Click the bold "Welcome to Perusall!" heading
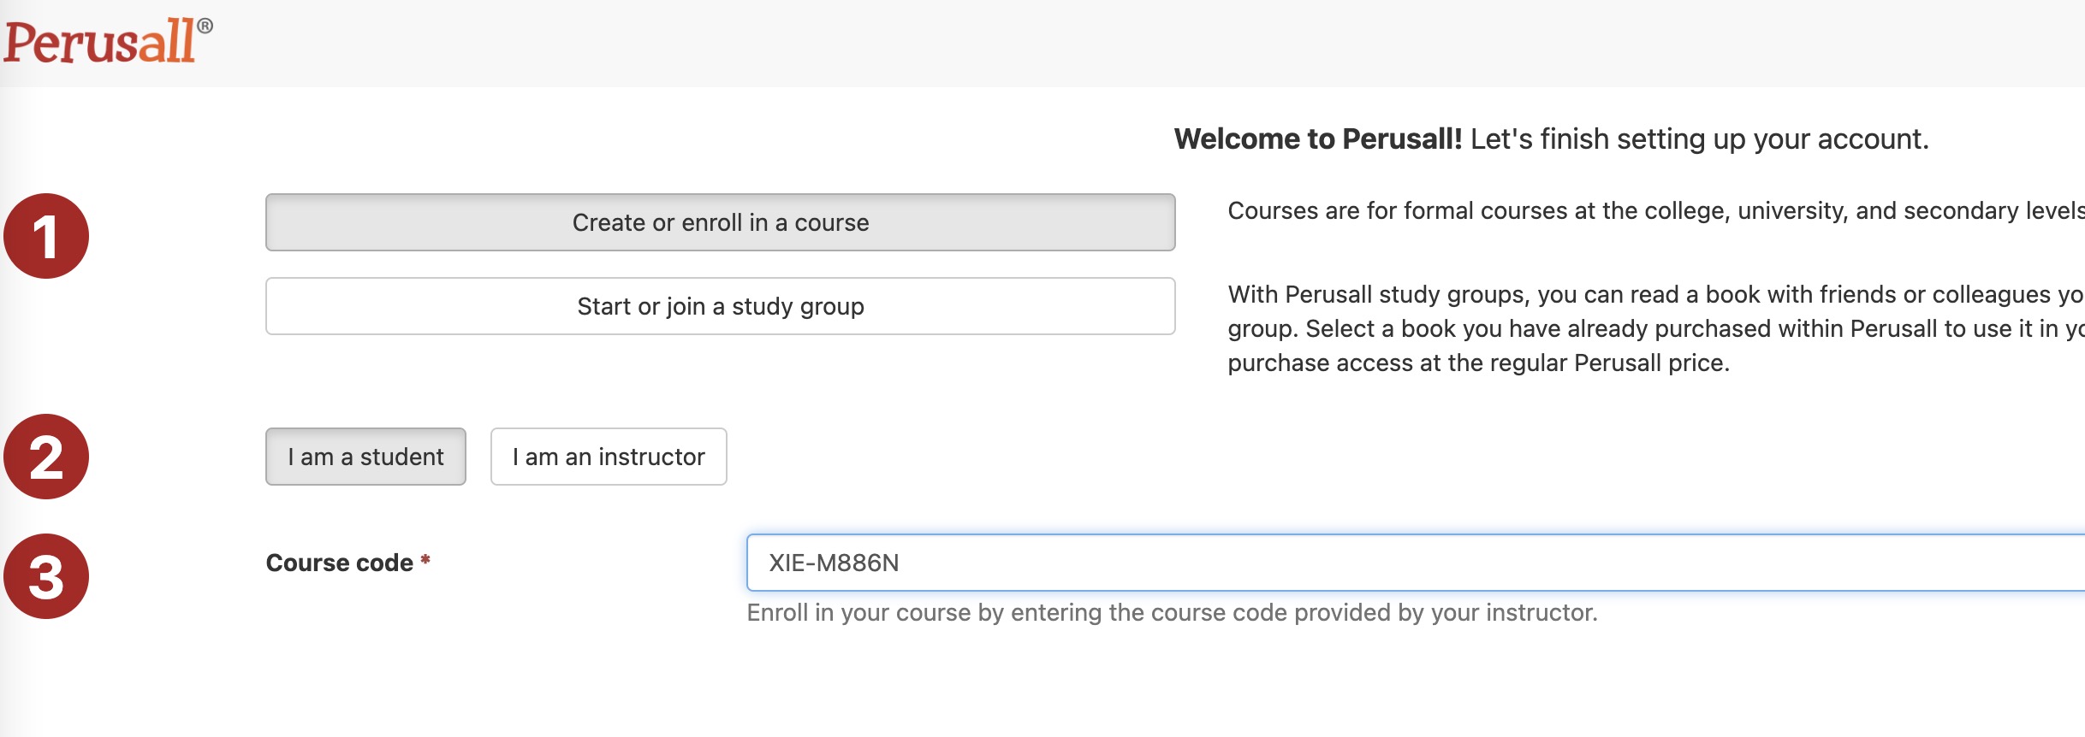This screenshot has height=737, width=2085. pyautogui.click(x=1318, y=139)
